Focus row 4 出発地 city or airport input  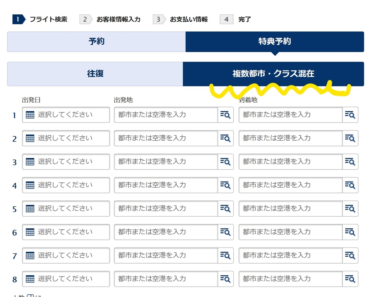point(166,185)
